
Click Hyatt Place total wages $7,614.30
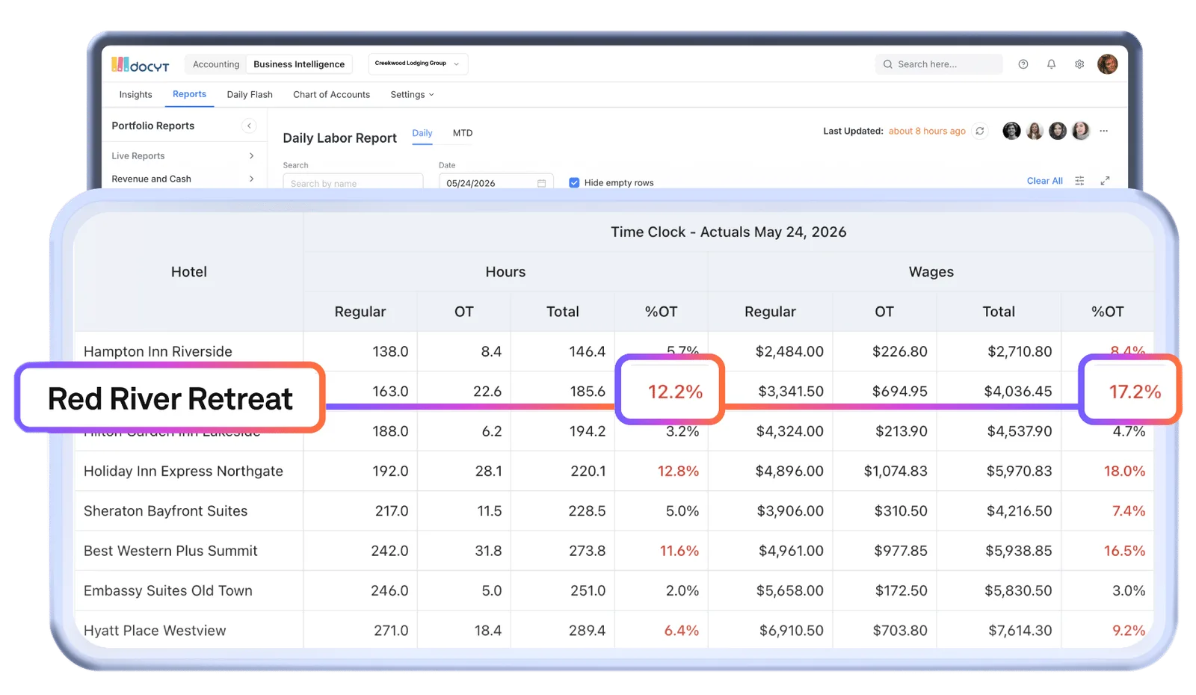[x=1020, y=631]
